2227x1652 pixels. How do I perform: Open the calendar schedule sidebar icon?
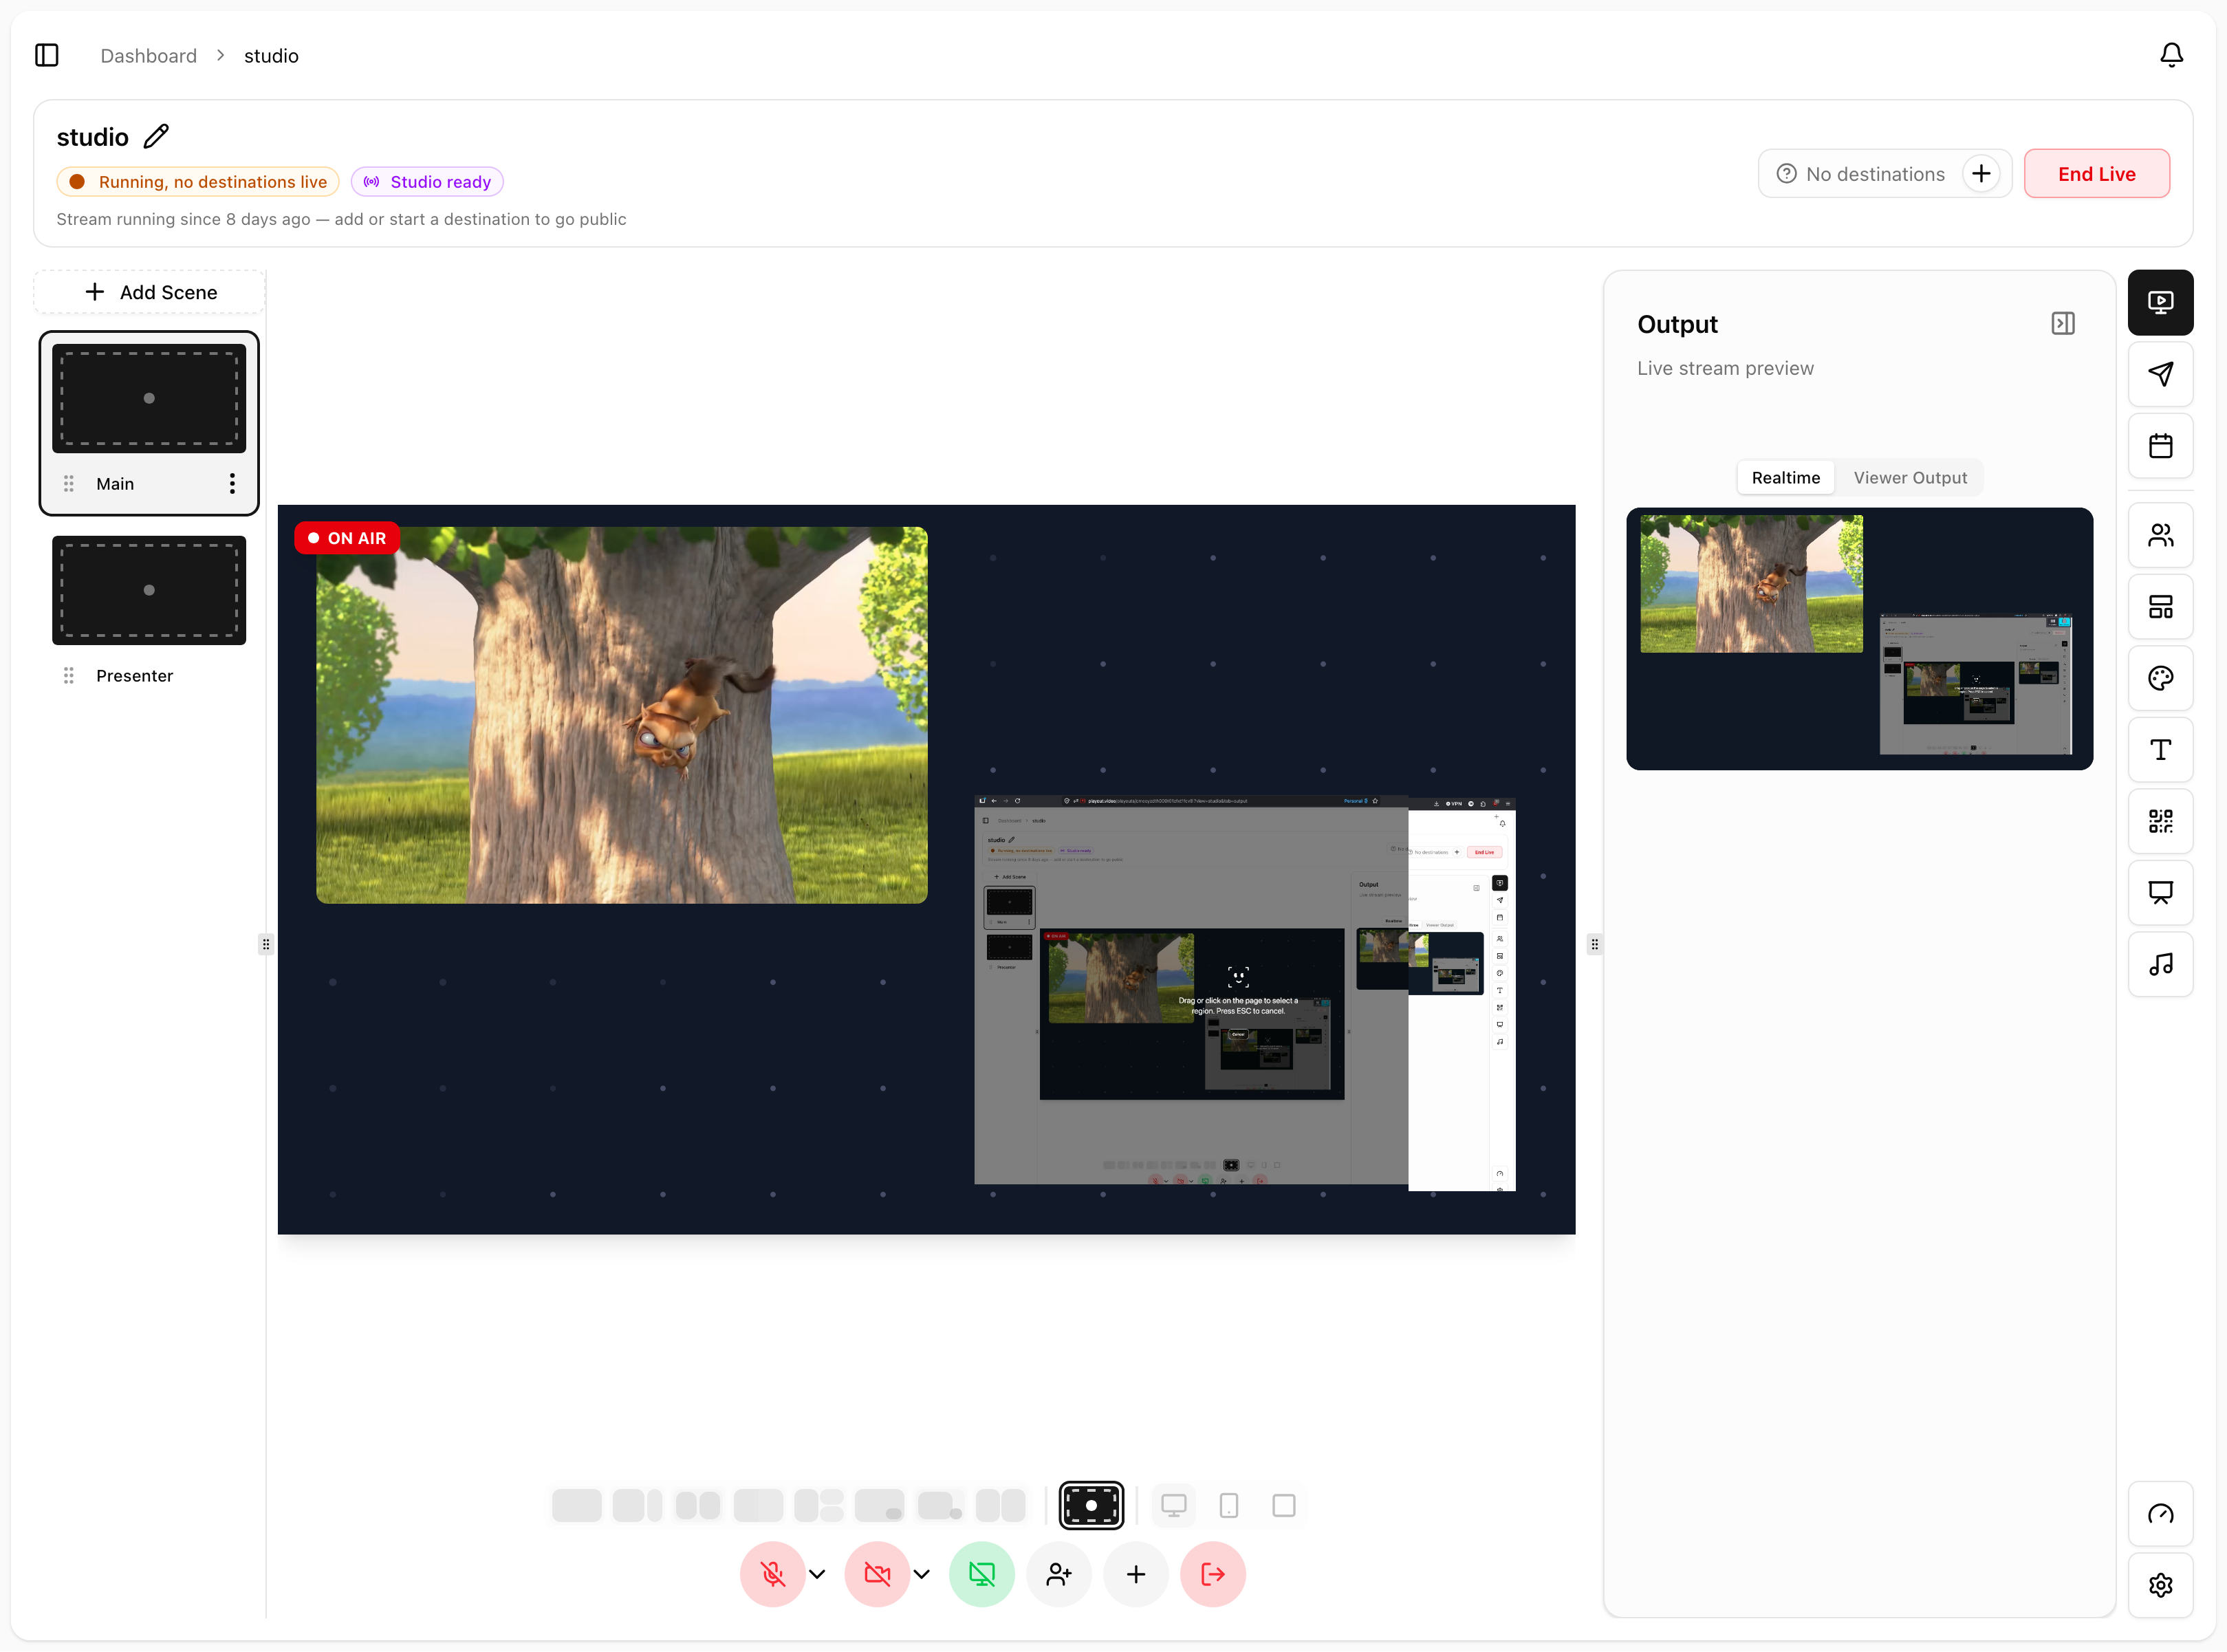point(2160,446)
